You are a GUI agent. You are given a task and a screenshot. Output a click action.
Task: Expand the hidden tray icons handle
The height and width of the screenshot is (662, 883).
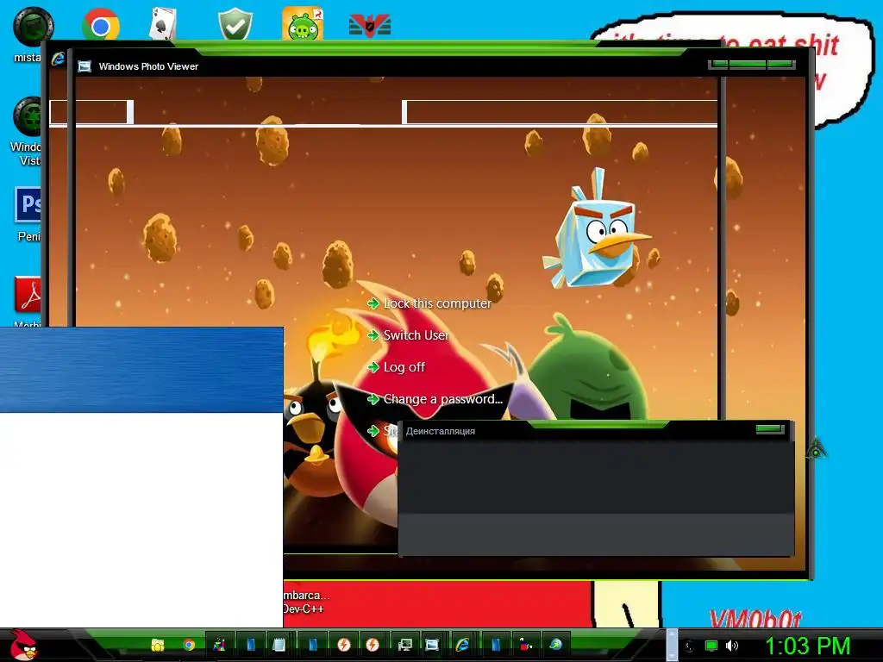pyautogui.click(x=671, y=645)
